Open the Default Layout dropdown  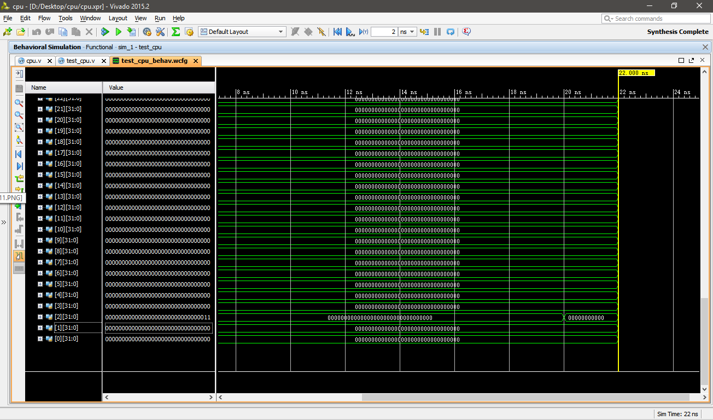(x=242, y=32)
